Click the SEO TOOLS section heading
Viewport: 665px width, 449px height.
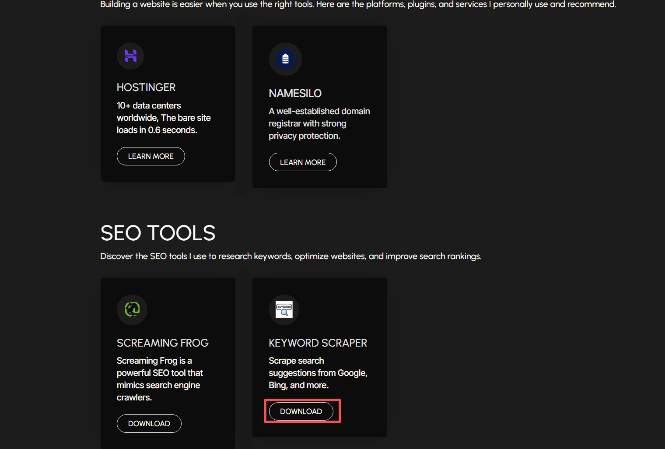point(158,233)
